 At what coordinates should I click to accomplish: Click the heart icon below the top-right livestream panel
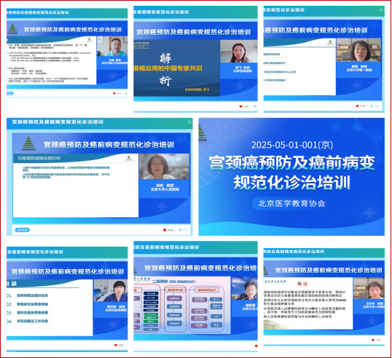click(357, 106)
